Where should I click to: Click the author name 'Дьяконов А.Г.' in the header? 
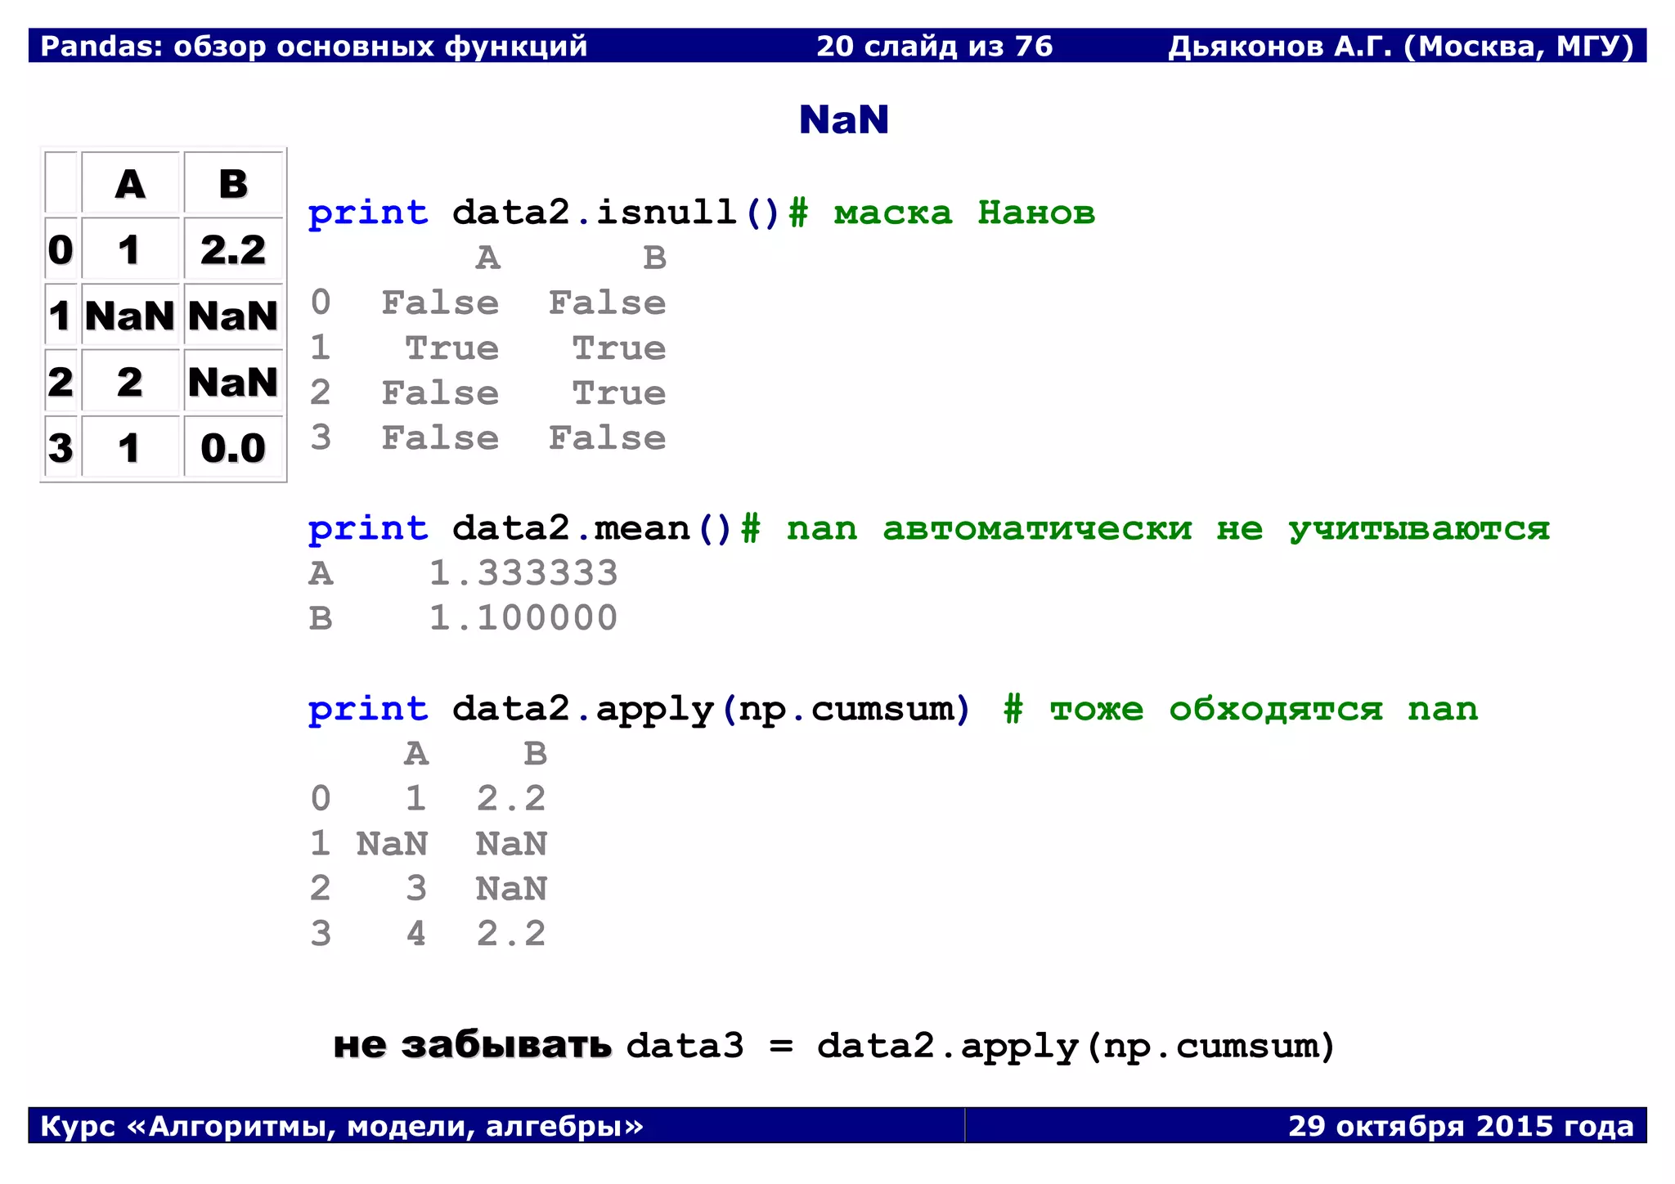pyautogui.click(x=1280, y=46)
